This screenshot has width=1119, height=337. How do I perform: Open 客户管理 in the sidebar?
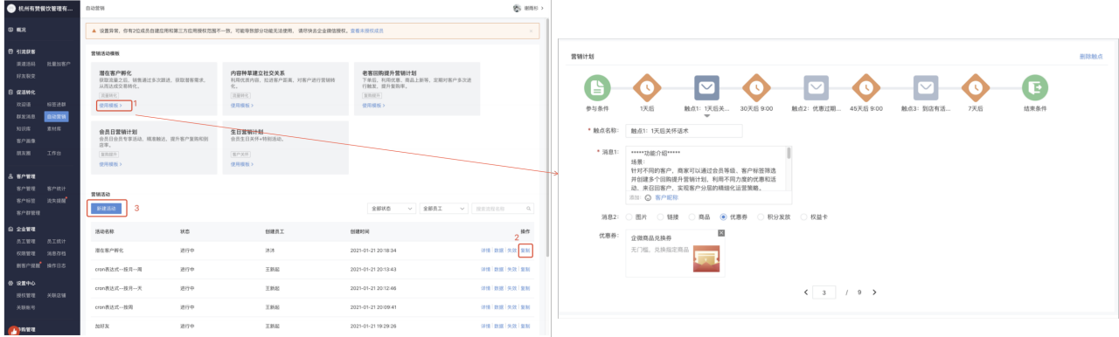click(x=25, y=188)
